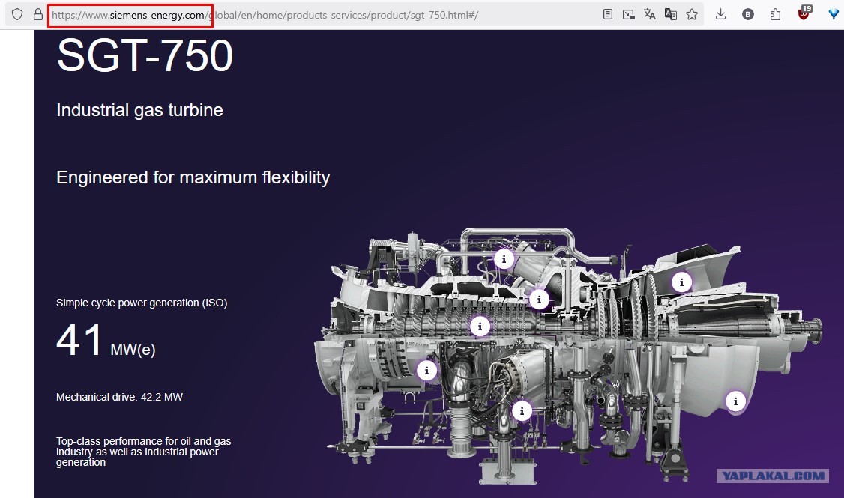Open info hotspot on the air inlet section
The width and height of the screenshot is (844, 498).
coord(426,371)
